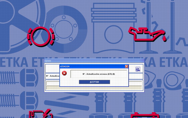Close the ATENCION dialog
The image size is (188, 118).
[x=126, y=66]
